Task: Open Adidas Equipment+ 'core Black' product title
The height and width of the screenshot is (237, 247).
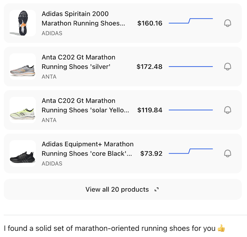Action: (87, 149)
